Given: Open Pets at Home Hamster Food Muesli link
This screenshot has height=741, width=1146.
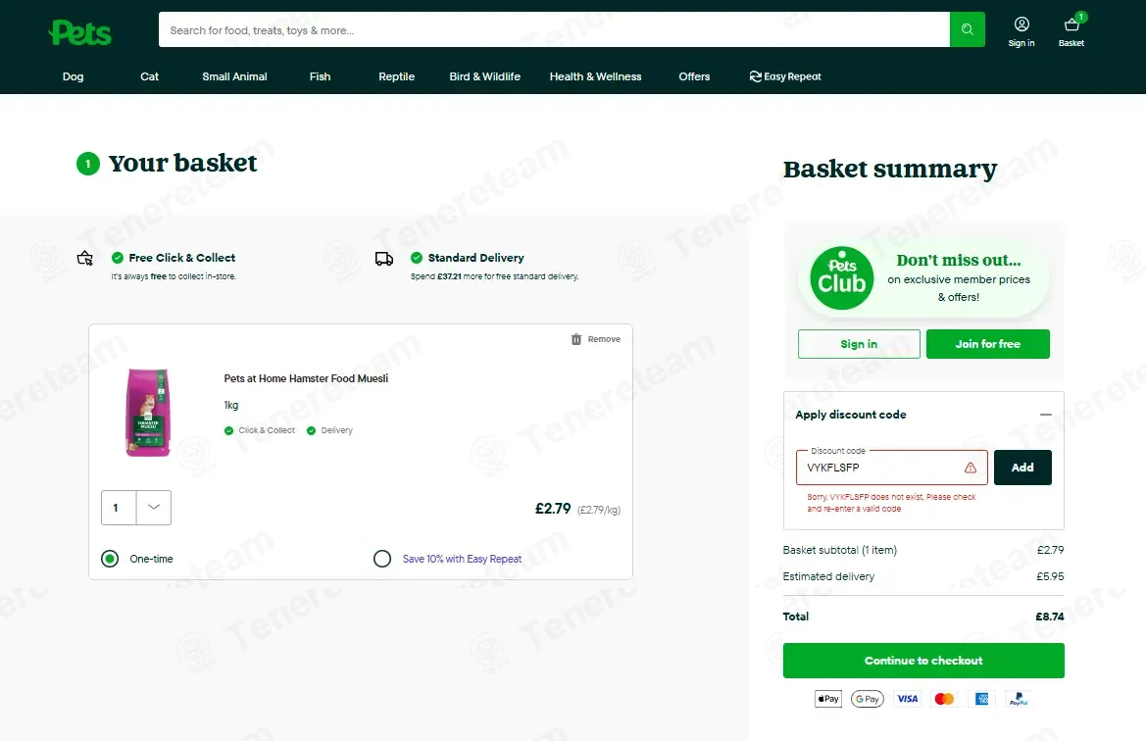Looking at the screenshot, I should pyautogui.click(x=306, y=378).
